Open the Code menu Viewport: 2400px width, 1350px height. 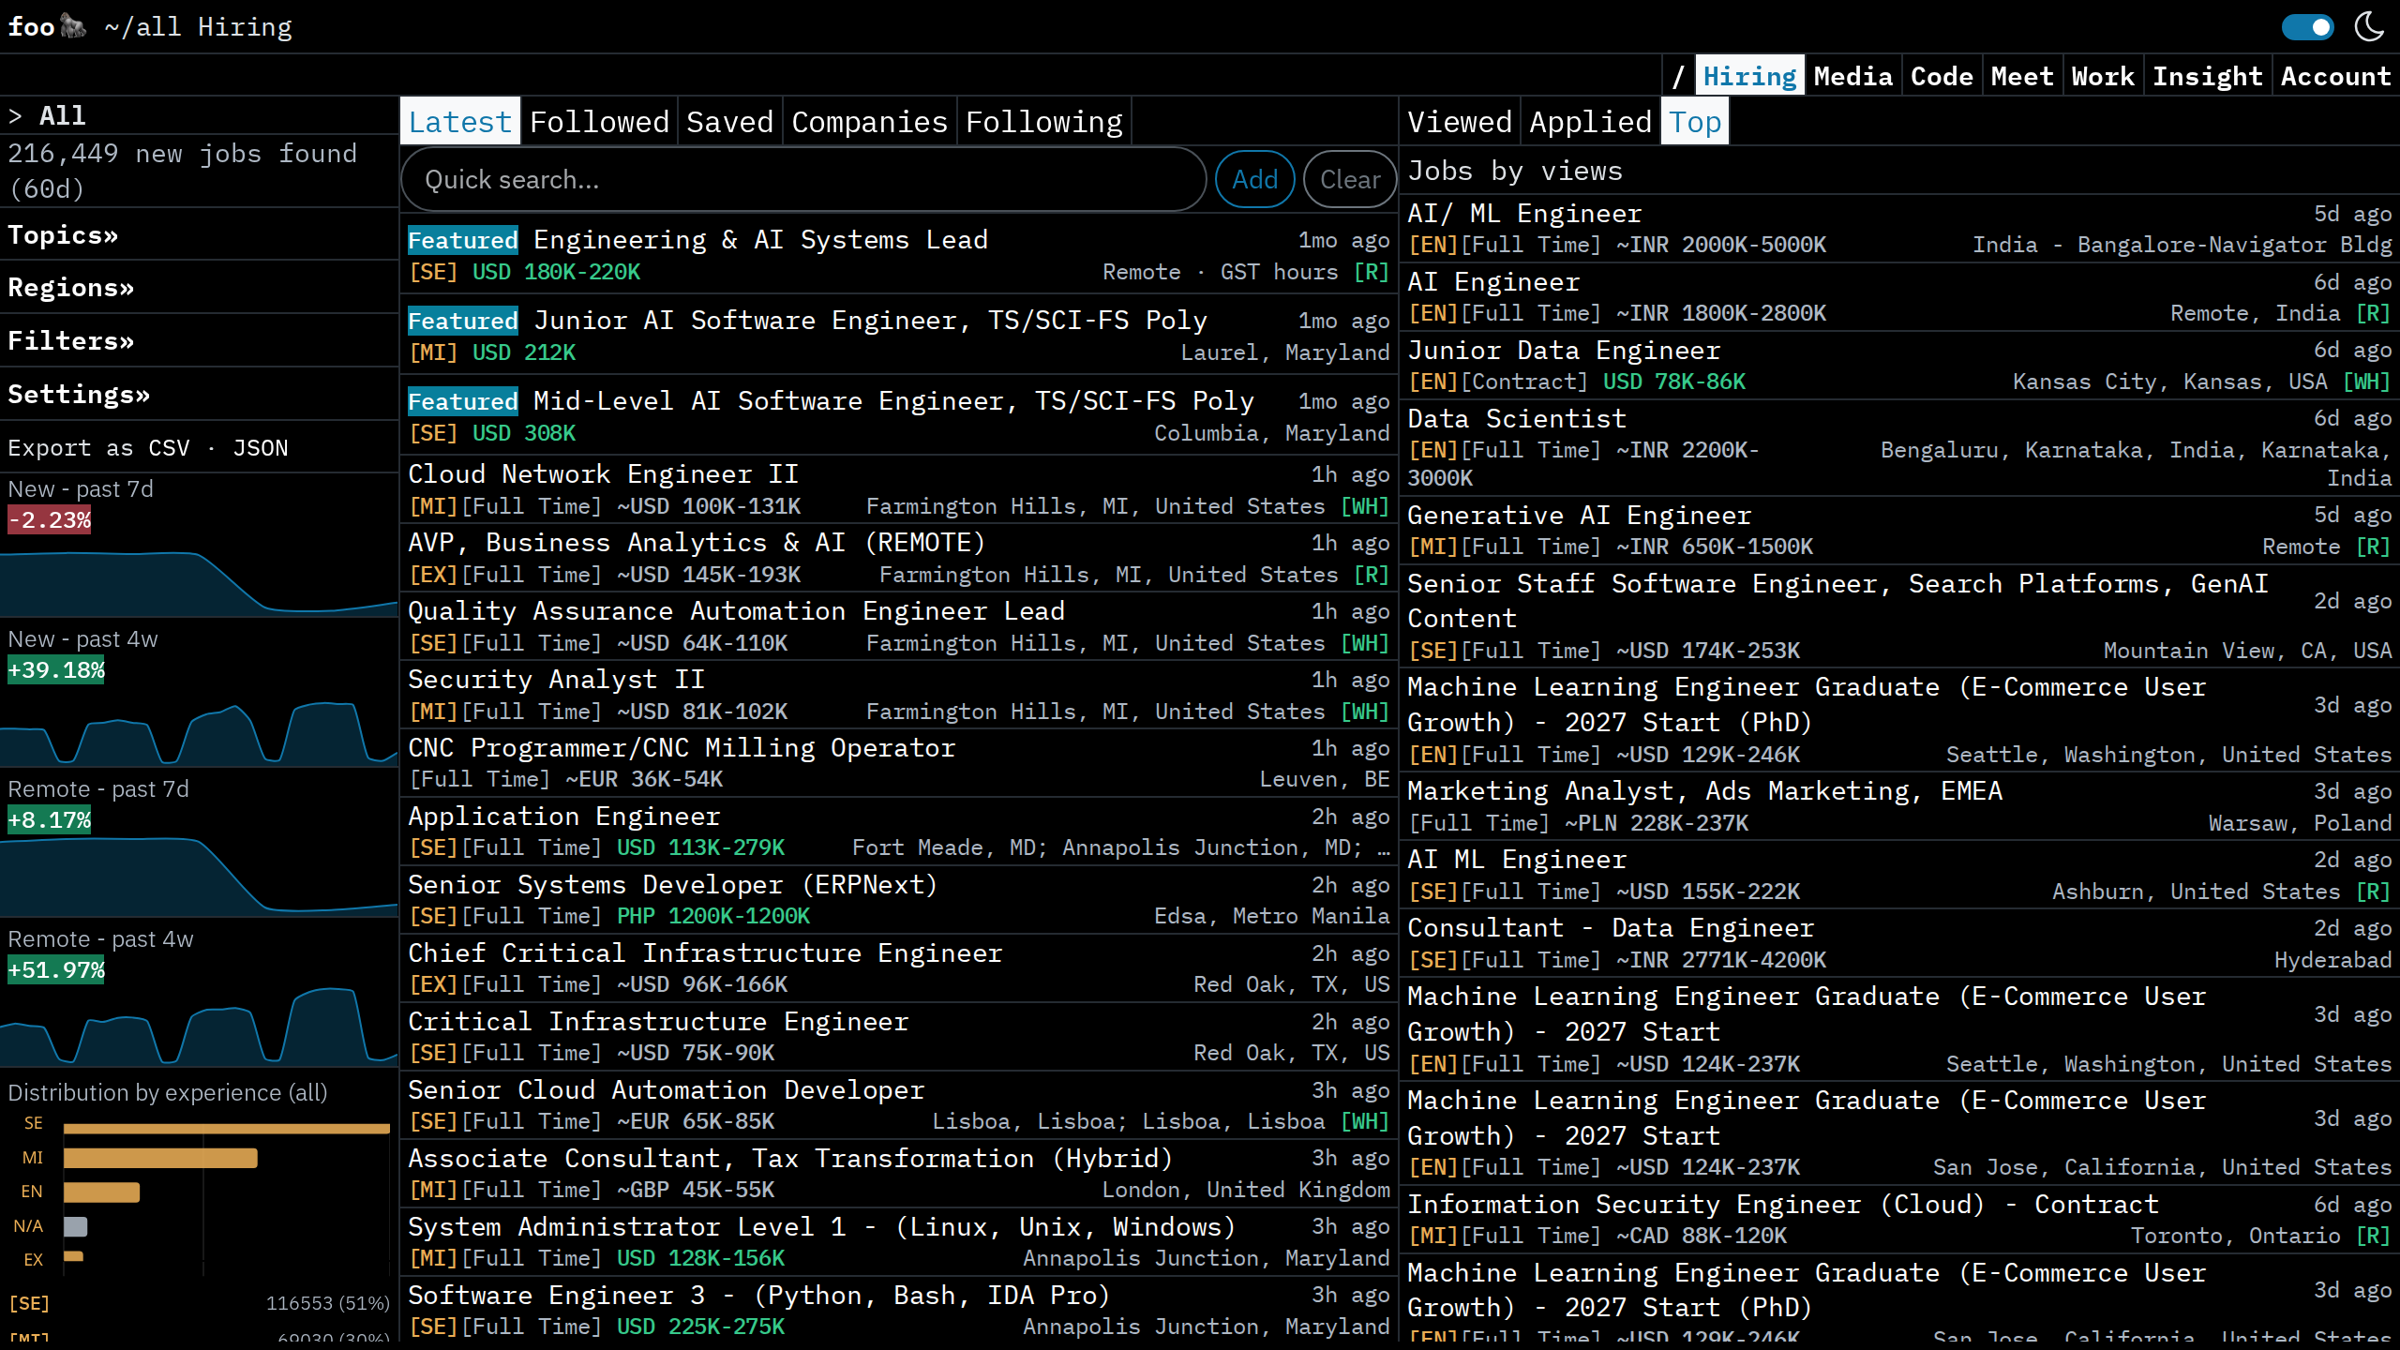click(x=1942, y=76)
